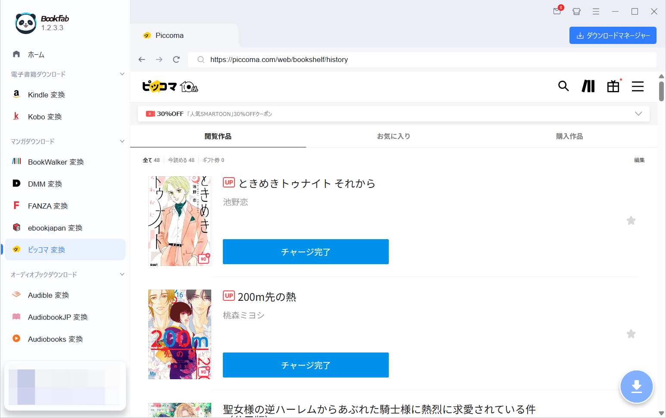The image size is (666, 418).
Task: Open Kobo 変換 in sidebar
Action: click(65, 117)
